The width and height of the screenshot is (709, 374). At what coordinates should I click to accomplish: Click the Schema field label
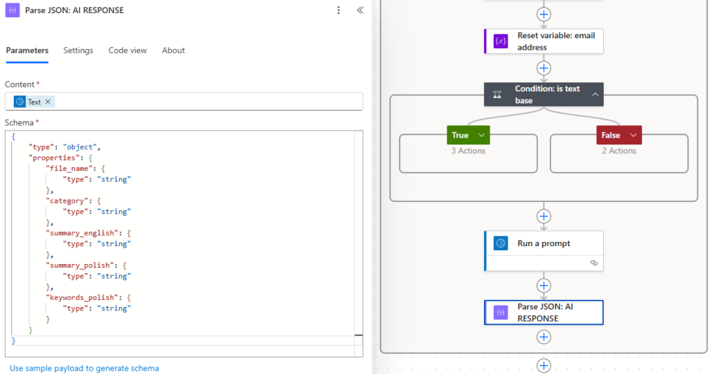pos(19,123)
